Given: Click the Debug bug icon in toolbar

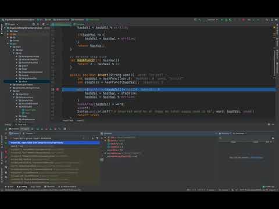Looking at the screenshot, I should pyautogui.click(x=226, y=20).
